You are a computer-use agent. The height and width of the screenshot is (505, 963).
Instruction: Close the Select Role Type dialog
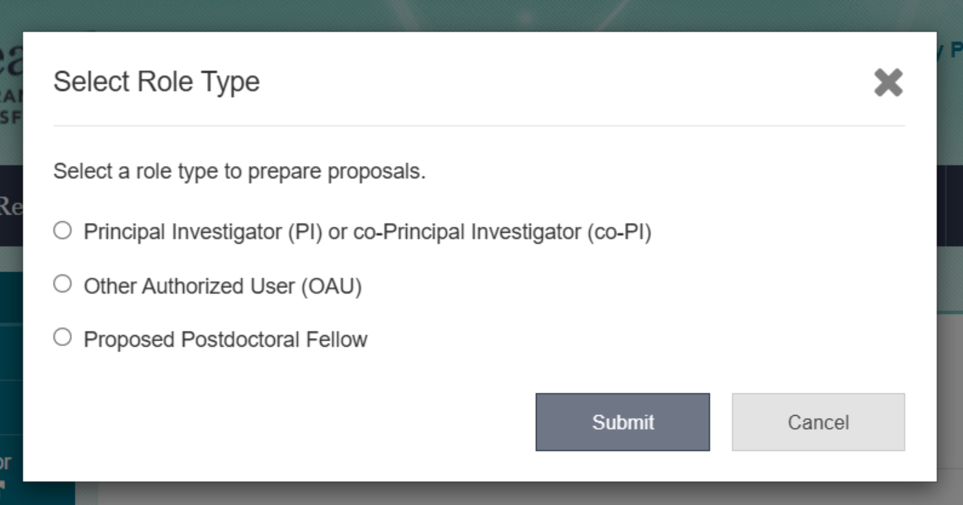(888, 82)
